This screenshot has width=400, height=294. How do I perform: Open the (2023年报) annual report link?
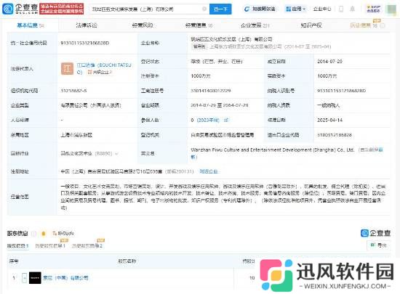[x=208, y=120]
